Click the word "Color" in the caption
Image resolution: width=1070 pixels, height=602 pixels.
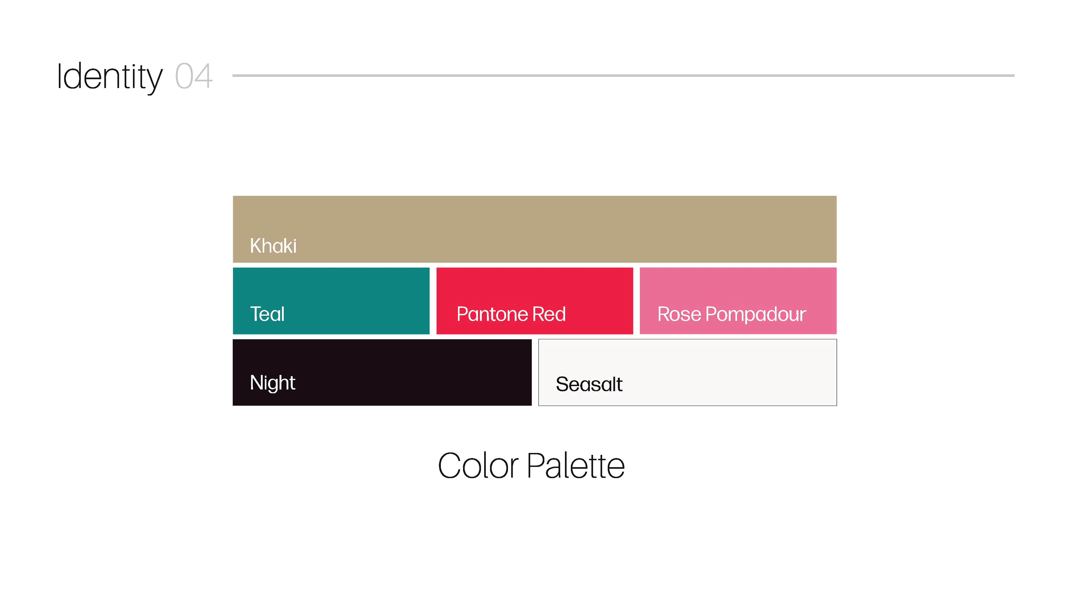[478, 466]
